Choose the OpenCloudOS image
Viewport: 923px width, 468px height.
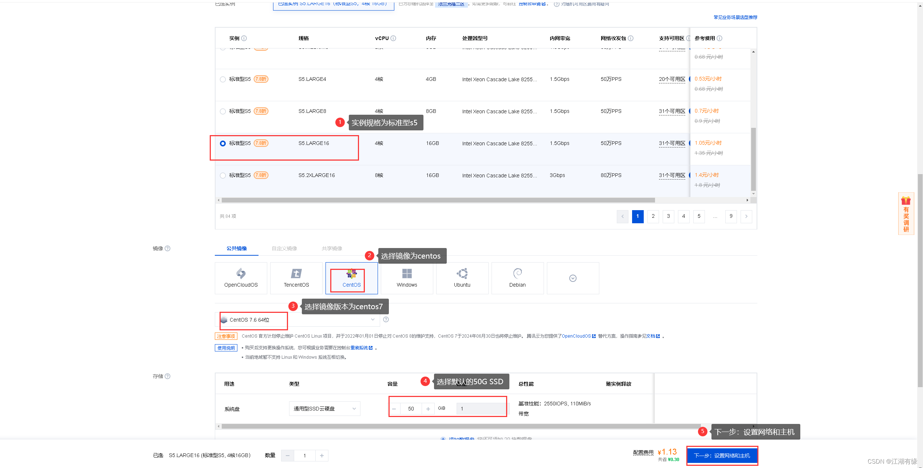[x=241, y=278]
